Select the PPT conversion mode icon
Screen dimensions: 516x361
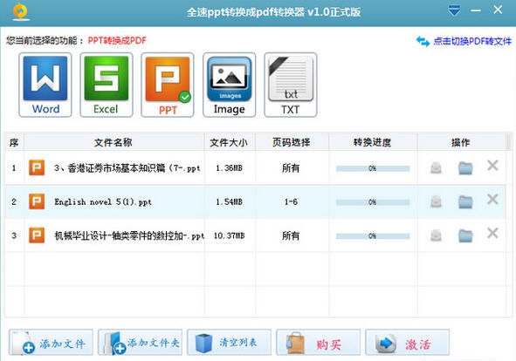[x=168, y=85]
